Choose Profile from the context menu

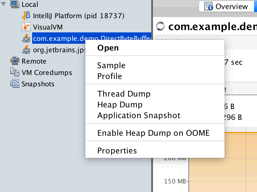(x=155, y=76)
